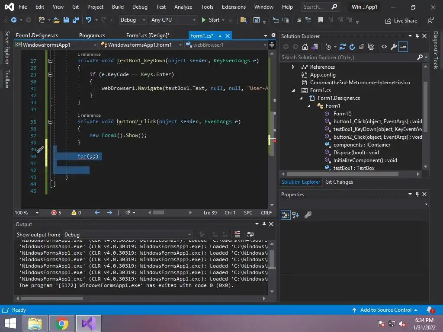Screen dimensions: 443x332
Task: Click the Start debugging button
Action: [x=210, y=20]
